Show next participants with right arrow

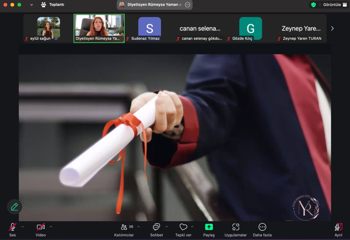[x=332, y=28]
